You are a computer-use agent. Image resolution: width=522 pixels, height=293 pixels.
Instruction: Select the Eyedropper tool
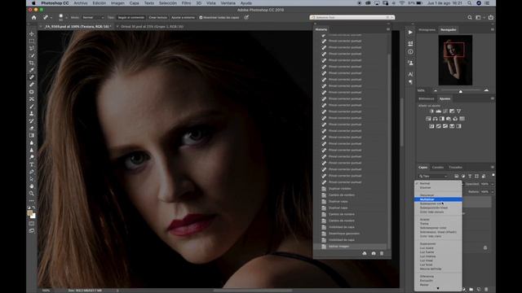(x=32, y=70)
